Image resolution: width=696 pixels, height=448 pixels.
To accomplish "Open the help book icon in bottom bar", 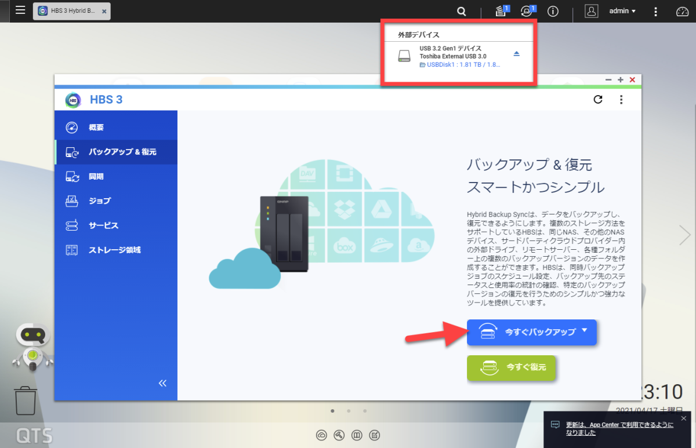I will (358, 435).
